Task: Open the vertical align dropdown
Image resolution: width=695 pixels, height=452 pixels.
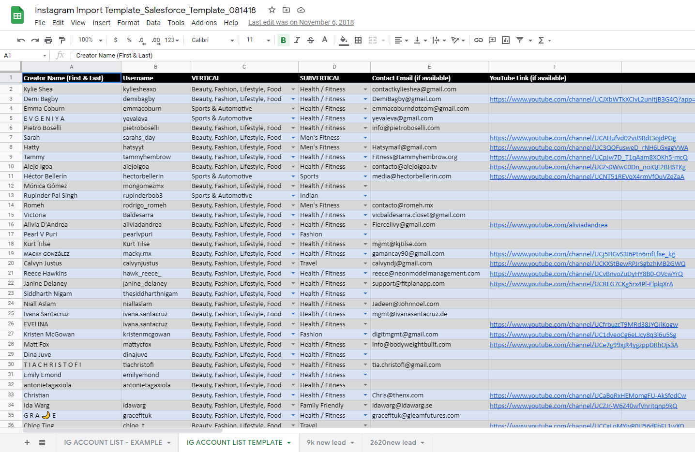Action: coord(420,40)
